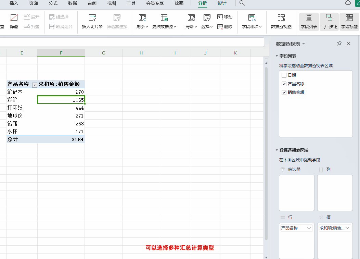Expand the 字段和项 dropdown arrow
This screenshot has width=360, height=259.
click(x=260, y=27)
